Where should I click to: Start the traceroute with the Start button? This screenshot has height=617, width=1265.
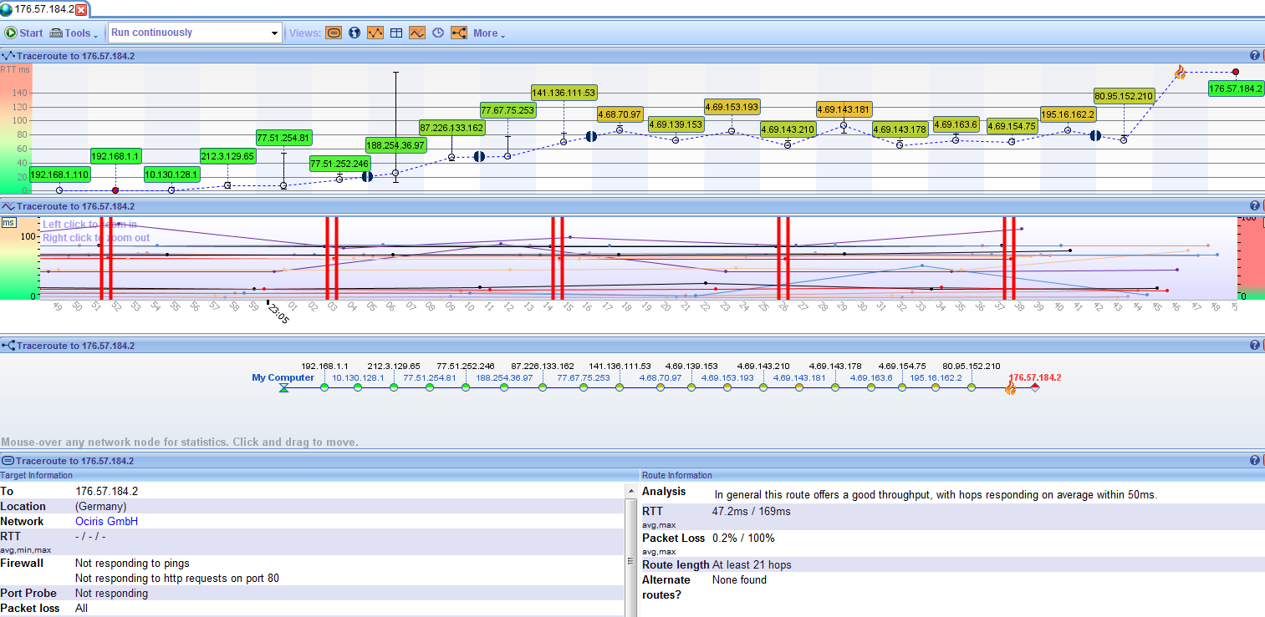pyautogui.click(x=23, y=33)
